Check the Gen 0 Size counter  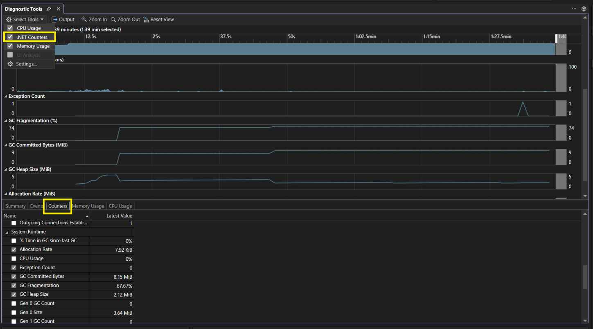pyautogui.click(x=14, y=313)
